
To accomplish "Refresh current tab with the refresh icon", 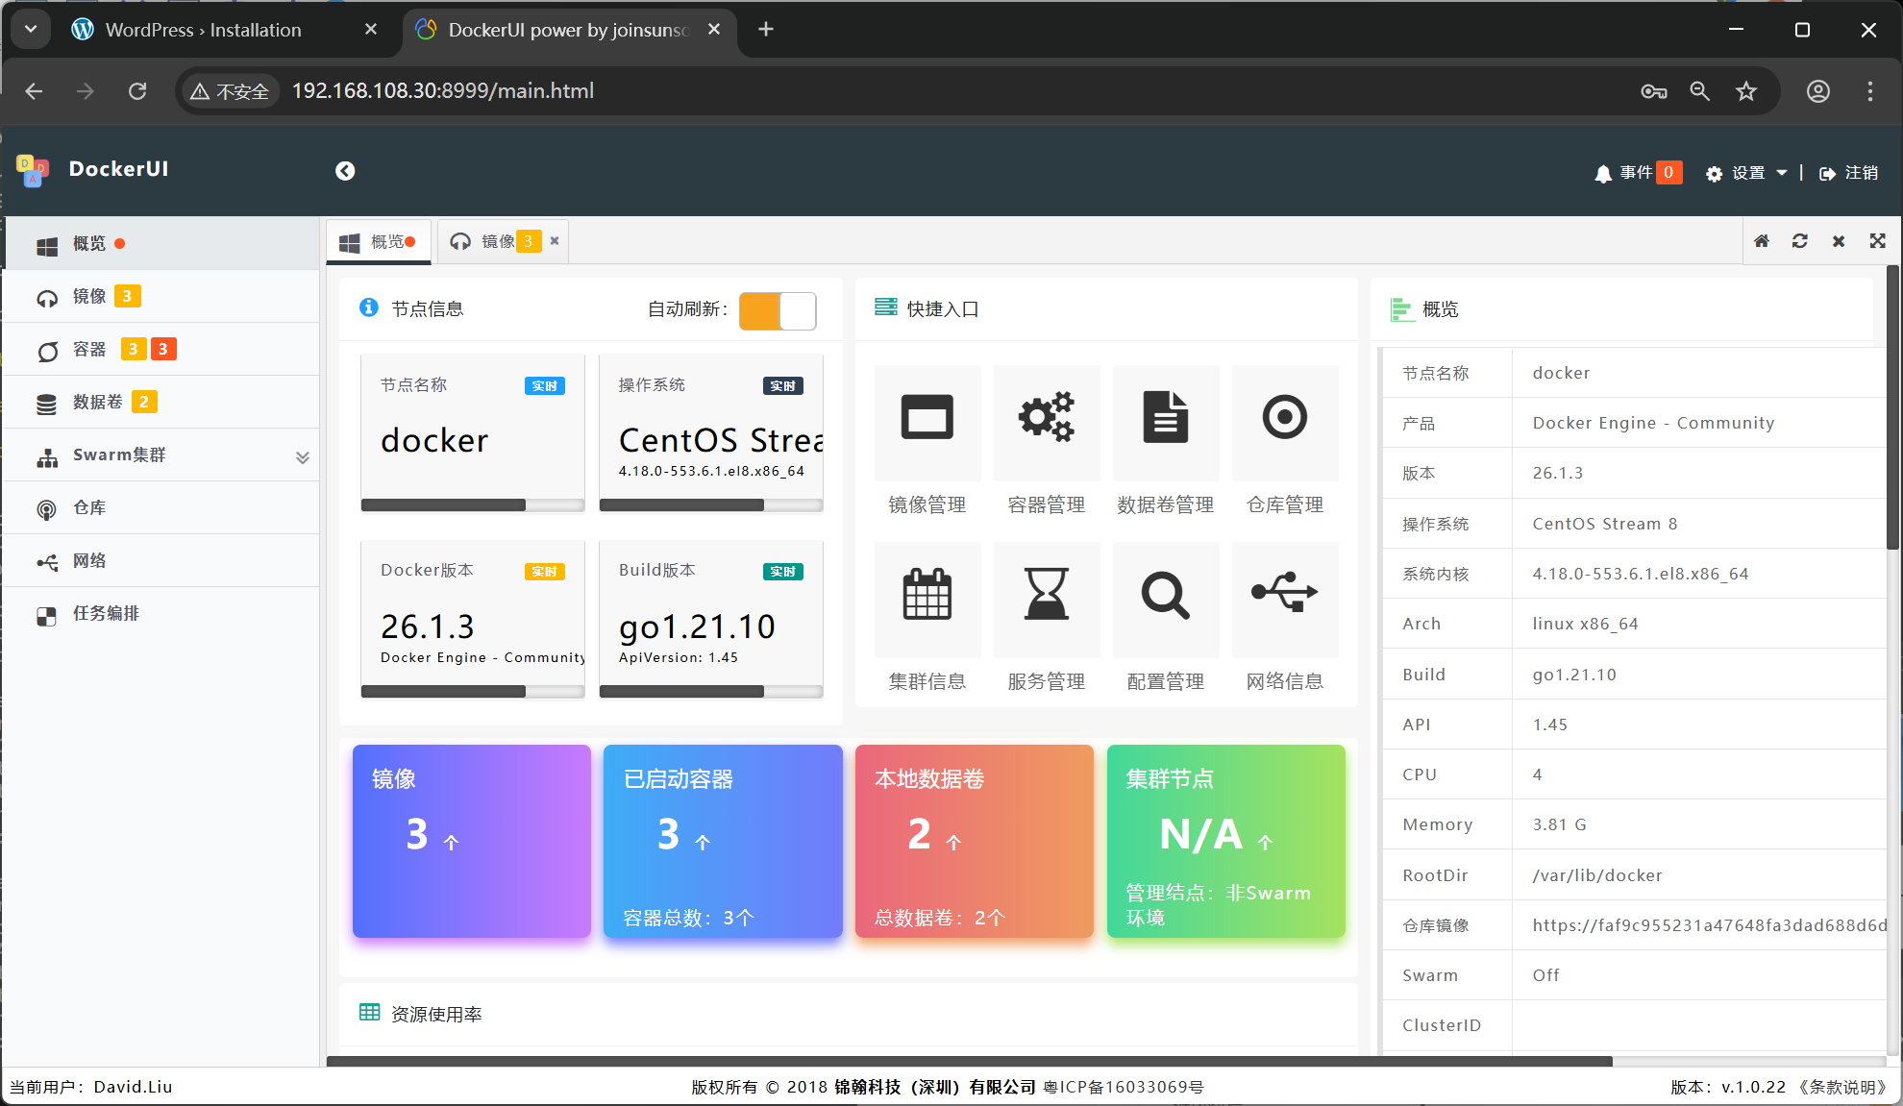I will tap(1799, 241).
